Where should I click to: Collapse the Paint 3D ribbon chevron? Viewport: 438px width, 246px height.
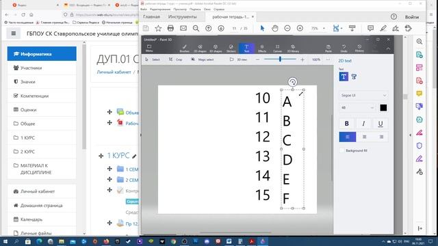click(x=388, y=49)
